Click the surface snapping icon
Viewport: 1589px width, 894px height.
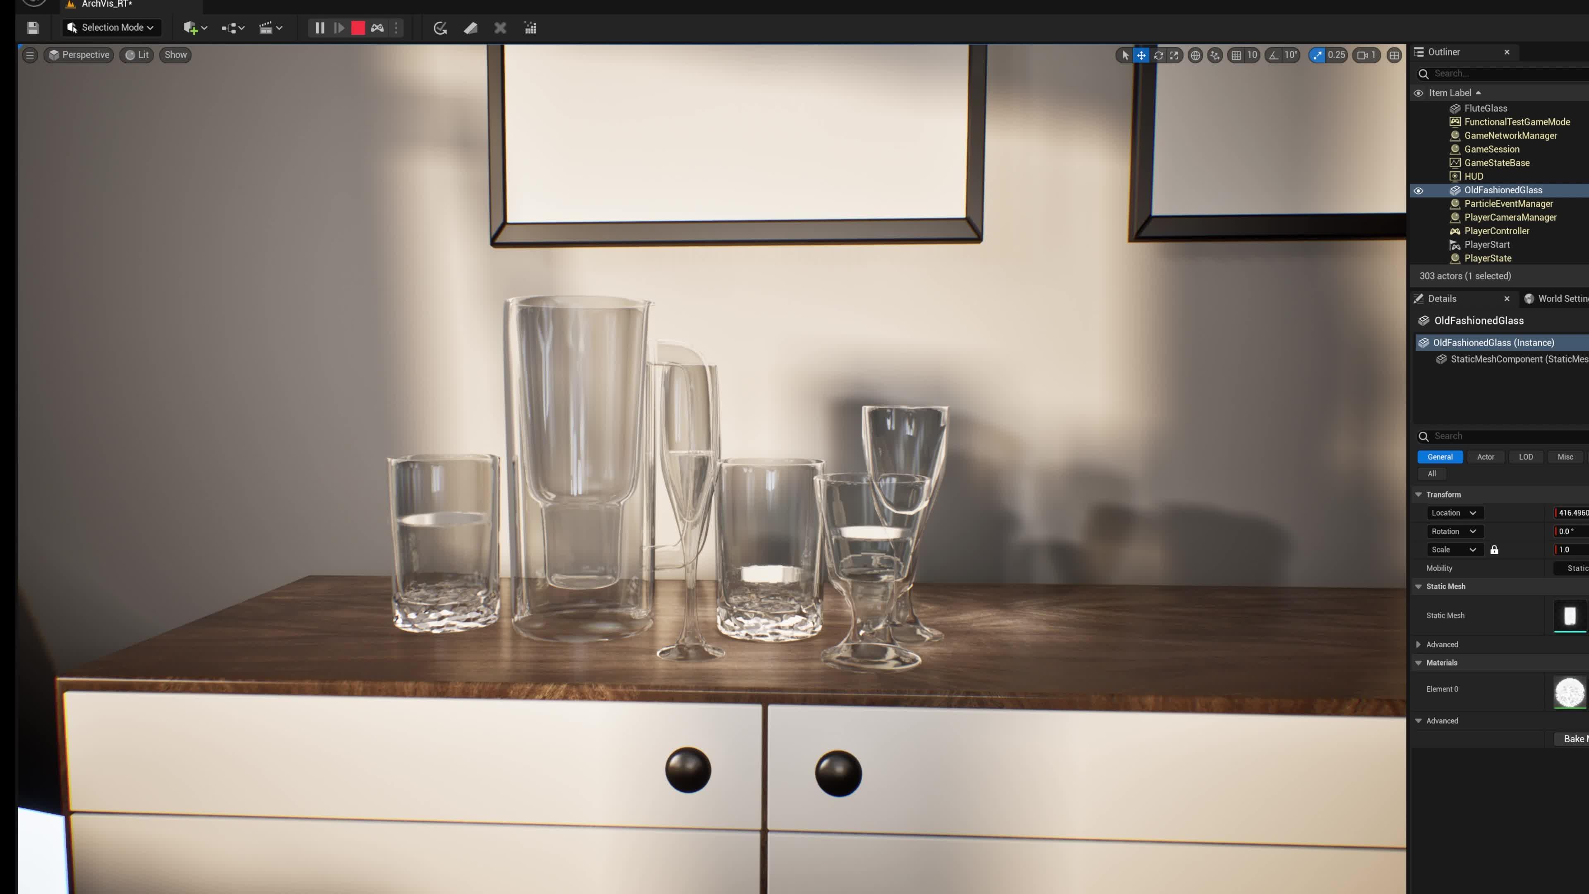coord(1215,55)
